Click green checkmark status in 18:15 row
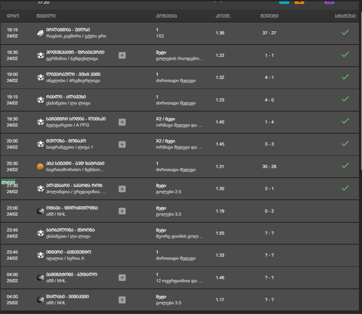The height and width of the screenshot is (314, 362). pos(345,33)
